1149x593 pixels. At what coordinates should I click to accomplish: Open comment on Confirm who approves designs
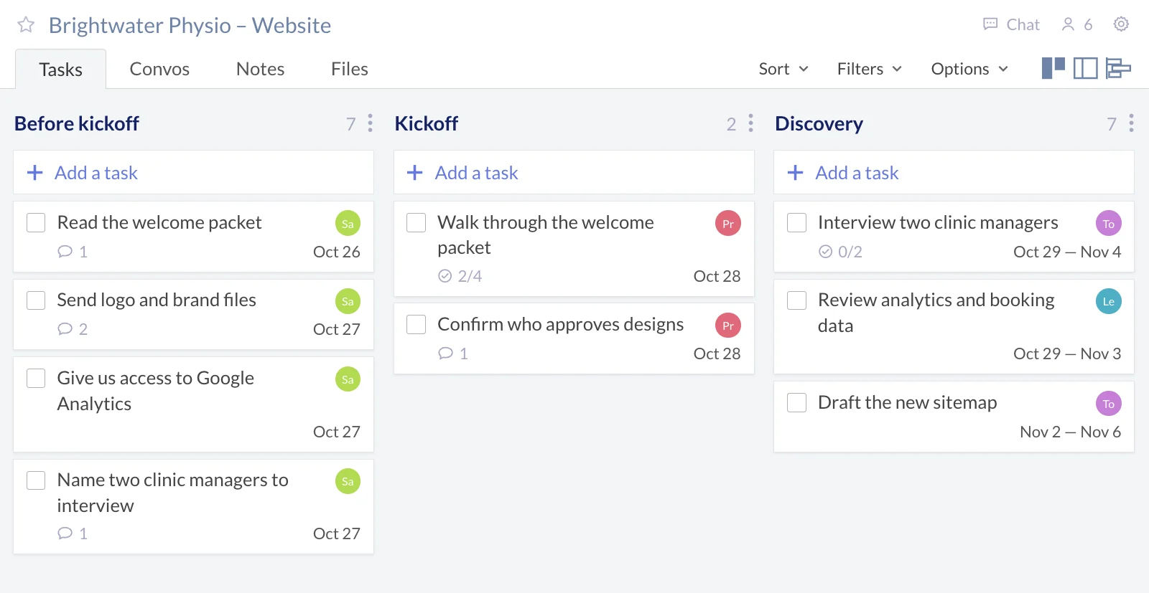453,354
